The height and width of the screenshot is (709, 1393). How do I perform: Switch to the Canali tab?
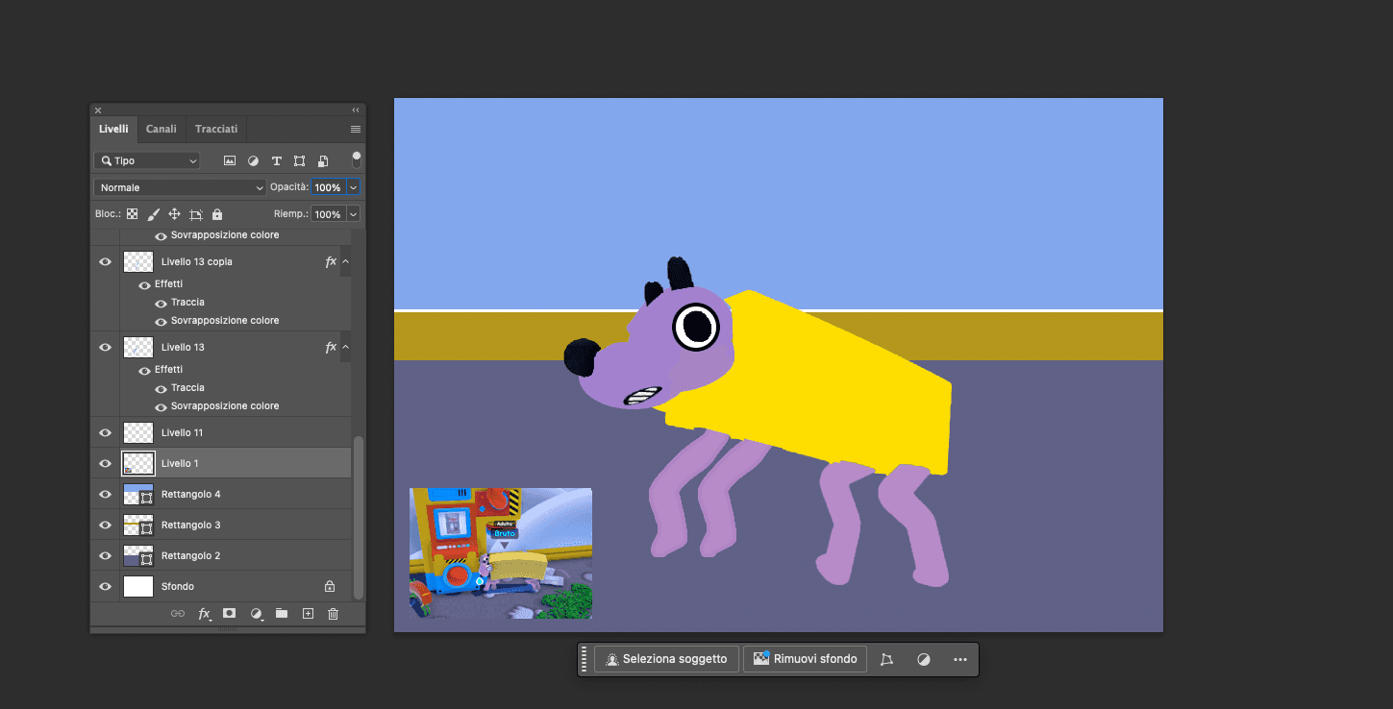click(162, 129)
